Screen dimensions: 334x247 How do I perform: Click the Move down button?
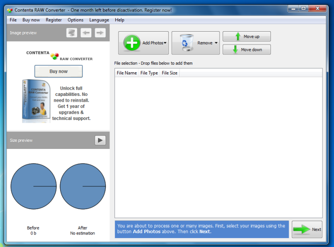point(247,49)
